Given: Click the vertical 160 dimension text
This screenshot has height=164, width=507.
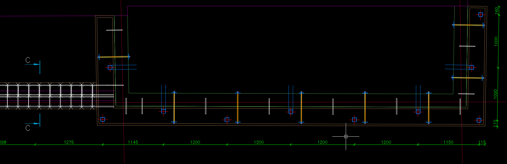Looking at the screenshot, I should coord(496,10).
